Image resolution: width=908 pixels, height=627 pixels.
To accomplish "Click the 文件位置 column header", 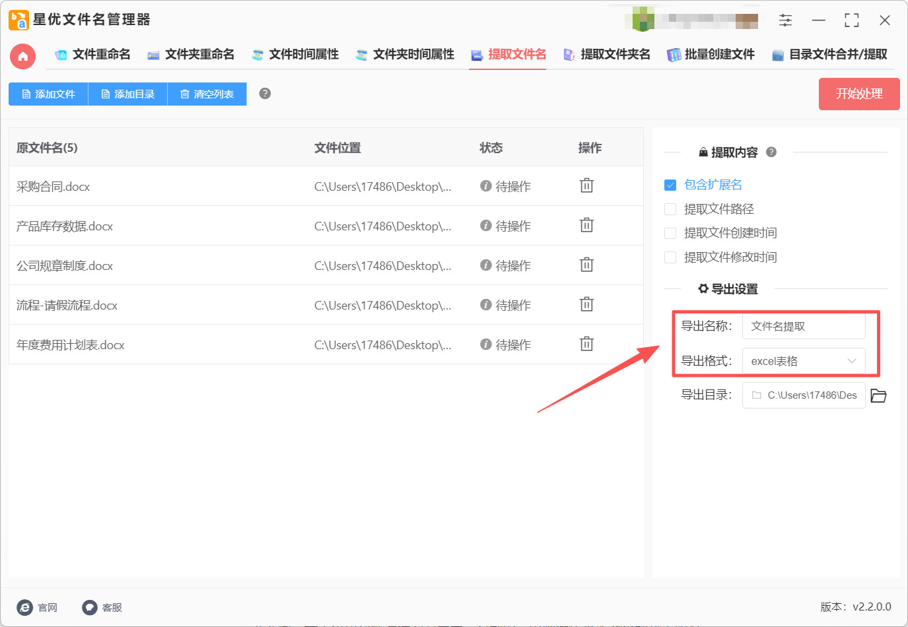I will pyautogui.click(x=337, y=148).
